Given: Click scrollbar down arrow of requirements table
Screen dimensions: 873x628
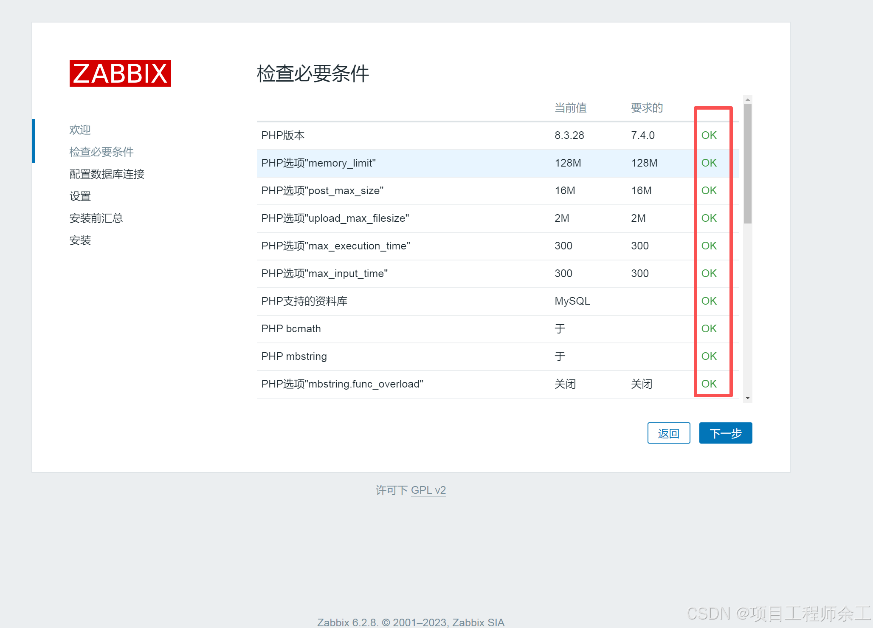Looking at the screenshot, I should [748, 398].
